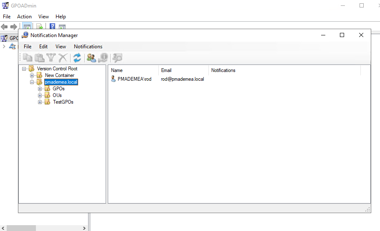Open Notification Manager File menu
The height and width of the screenshot is (231, 380).
click(x=28, y=46)
